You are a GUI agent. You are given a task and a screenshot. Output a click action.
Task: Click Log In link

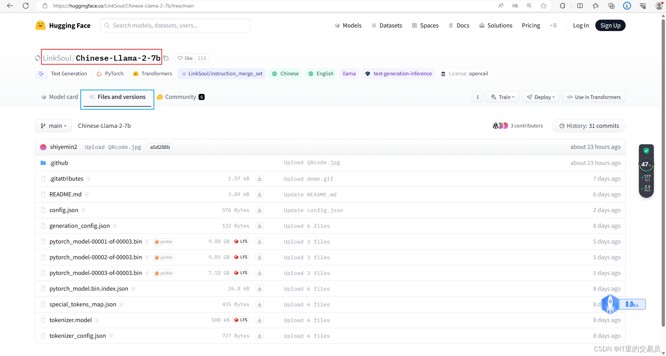click(581, 25)
